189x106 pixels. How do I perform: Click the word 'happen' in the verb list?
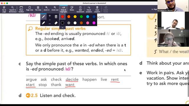pos(89,80)
